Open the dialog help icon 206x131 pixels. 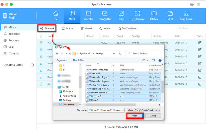160,60
